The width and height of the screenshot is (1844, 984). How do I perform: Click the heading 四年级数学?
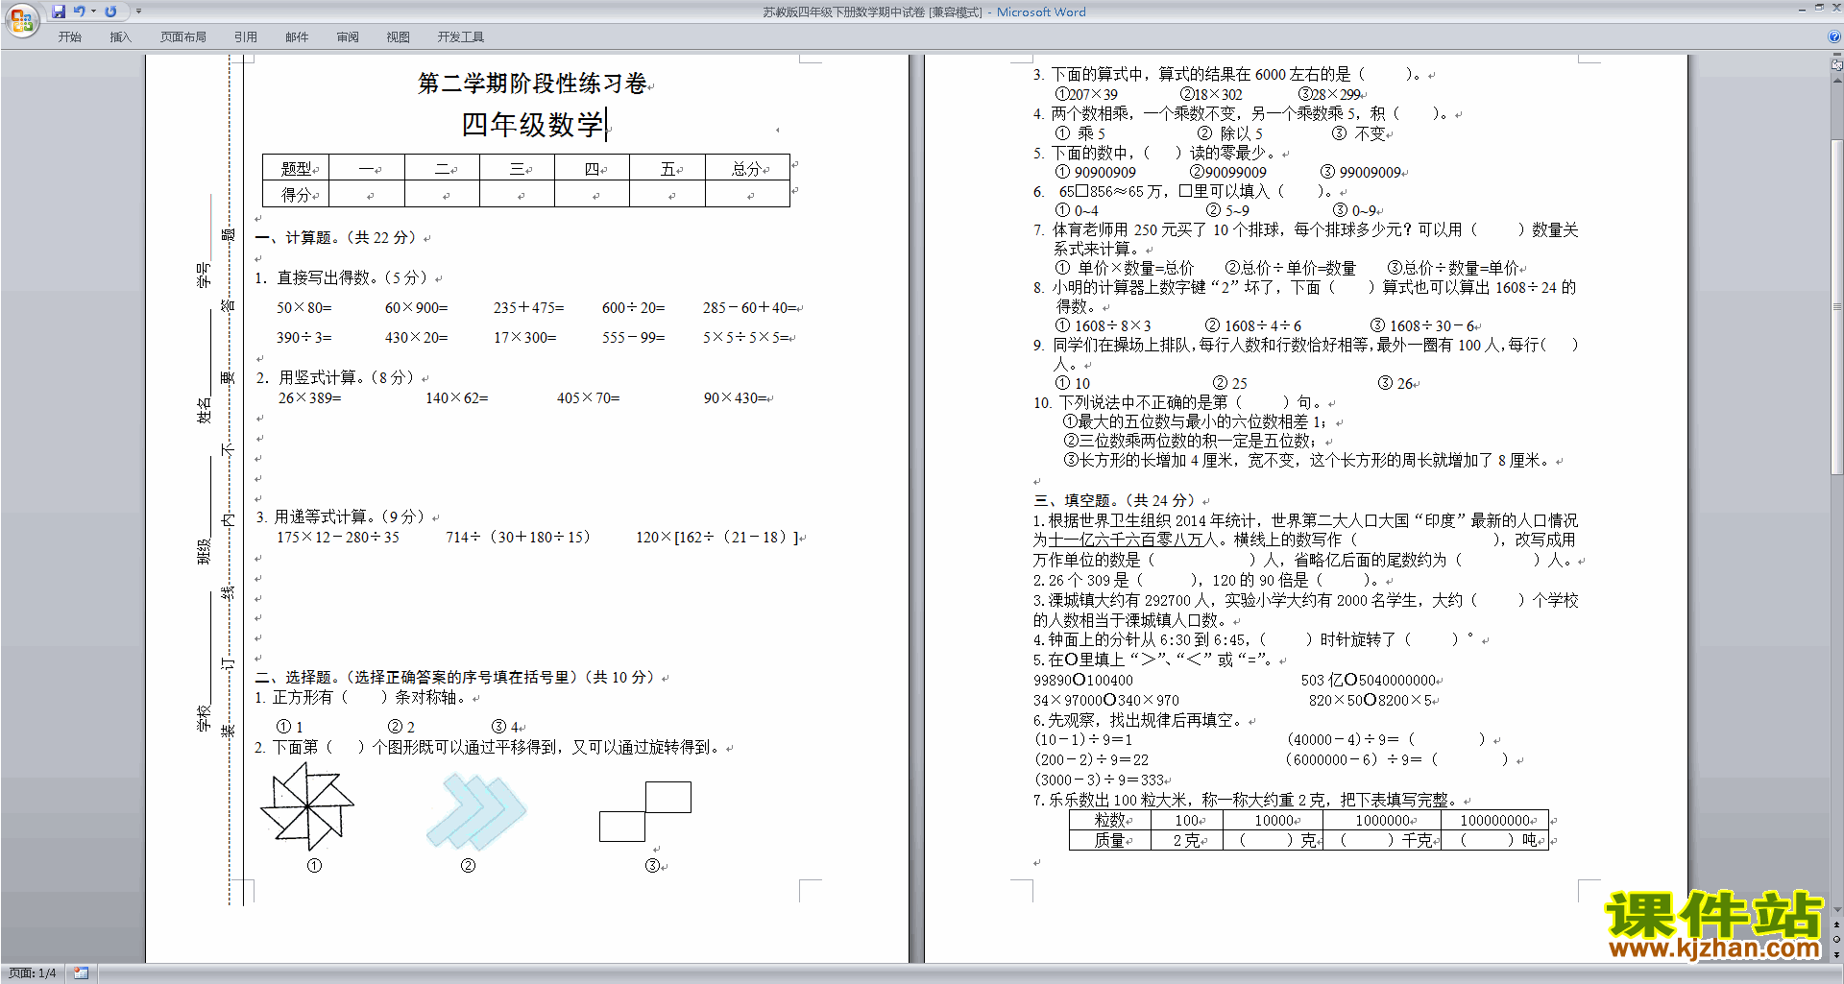[x=532, y=125]
